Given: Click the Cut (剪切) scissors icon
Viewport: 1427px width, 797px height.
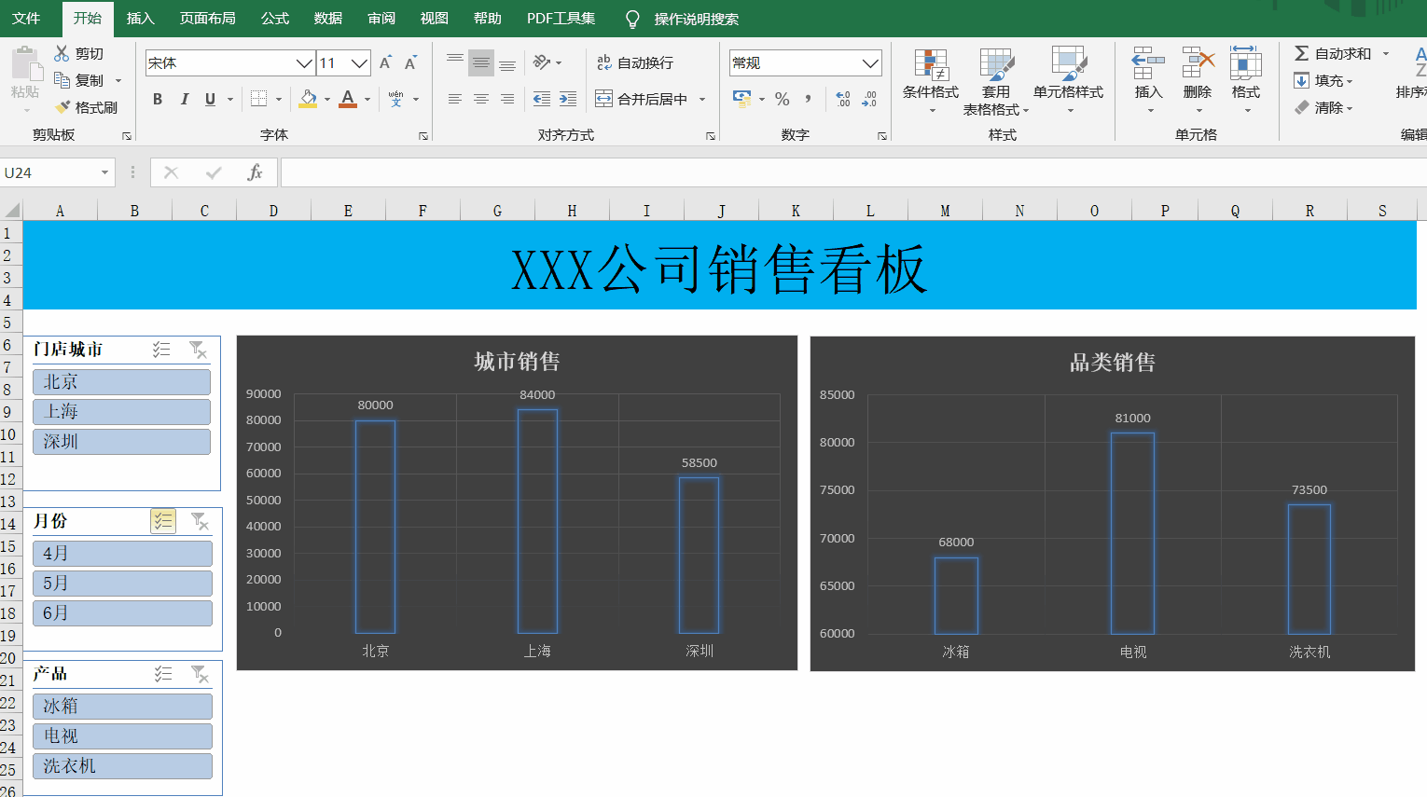Looking at the screenshot, I should click(62, 53).
